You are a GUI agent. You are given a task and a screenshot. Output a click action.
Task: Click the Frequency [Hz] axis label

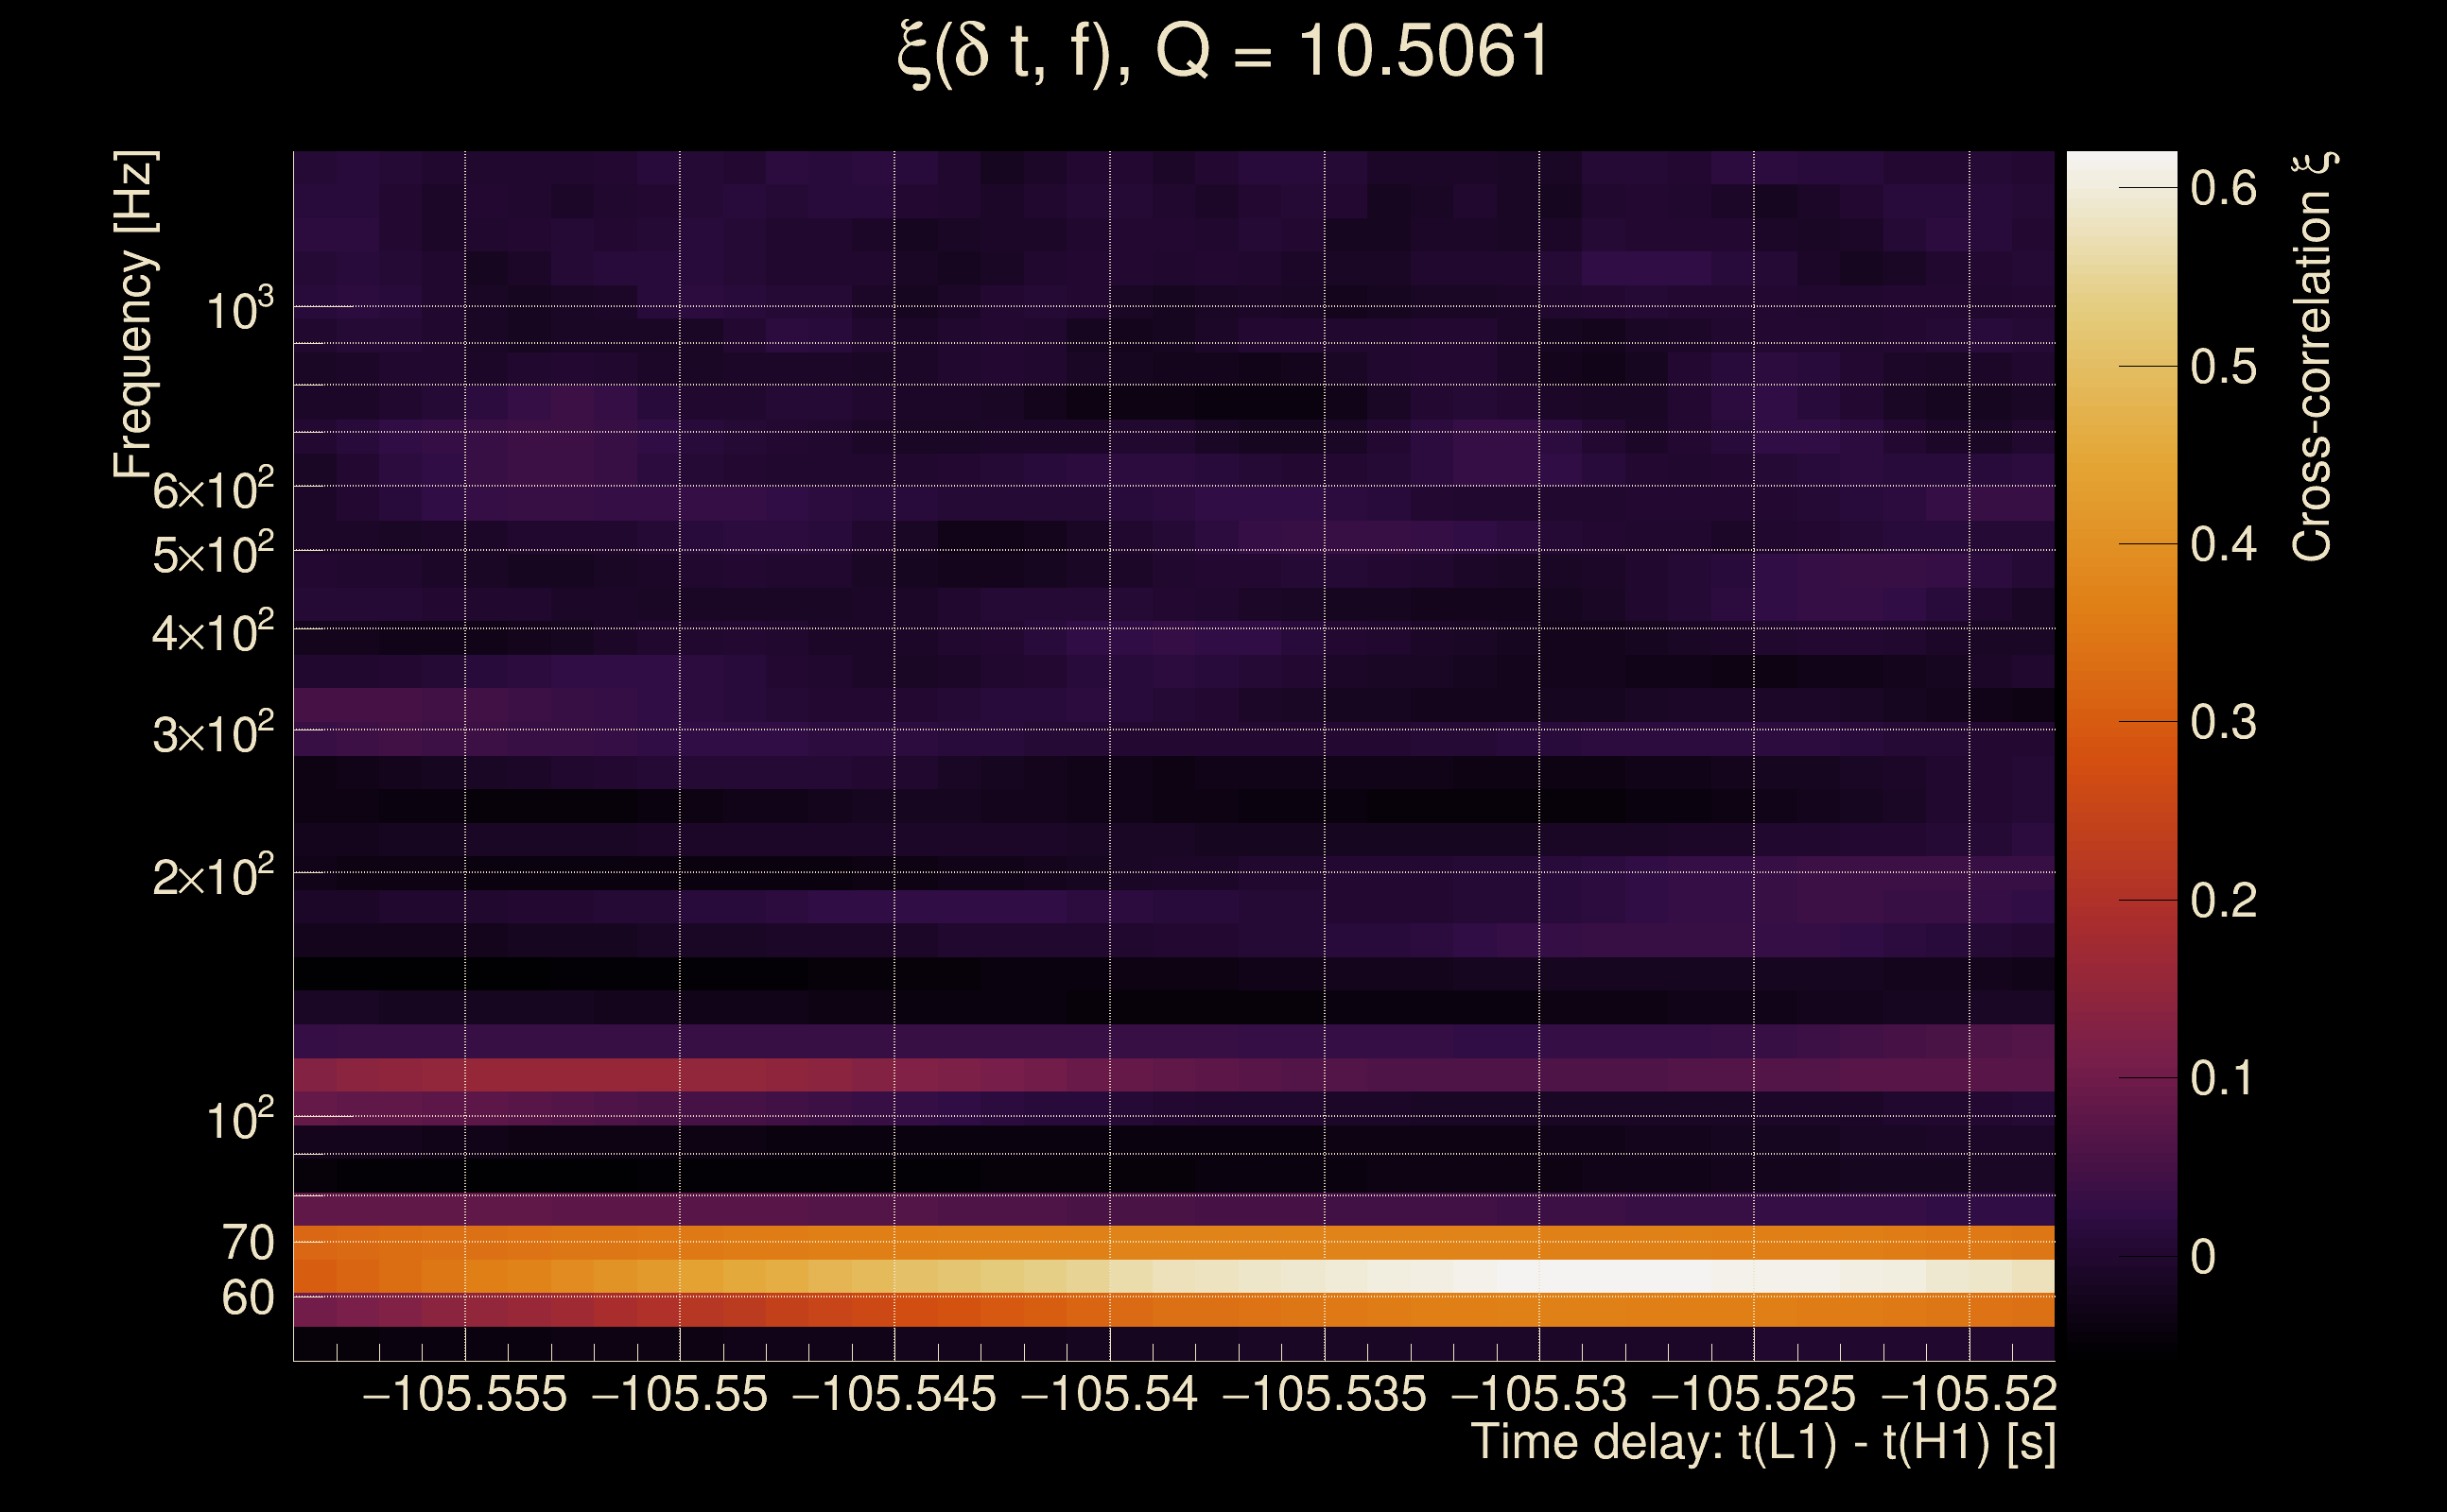[133, 315]
